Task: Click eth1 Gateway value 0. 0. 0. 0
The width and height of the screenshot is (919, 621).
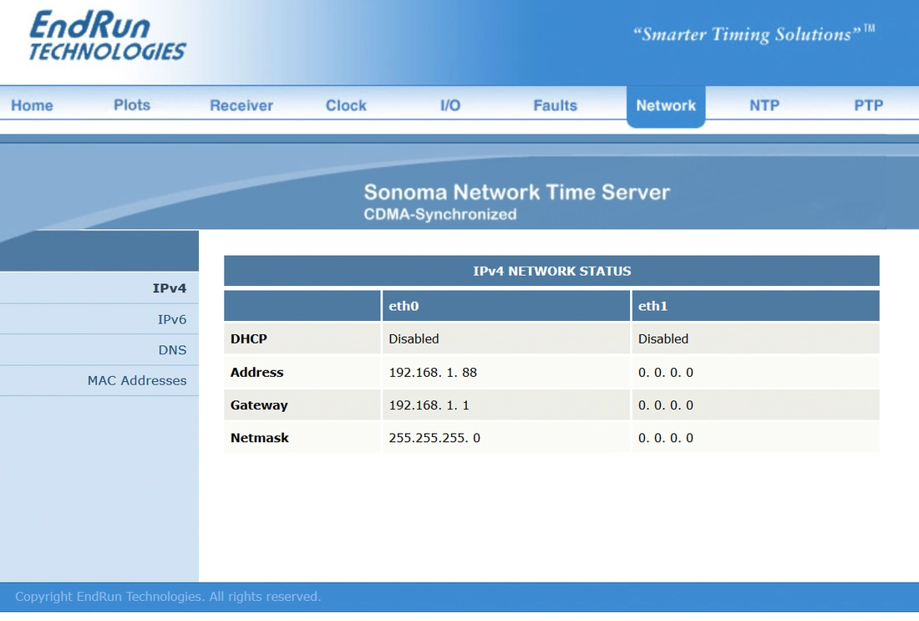Action: tap(665, 405)
